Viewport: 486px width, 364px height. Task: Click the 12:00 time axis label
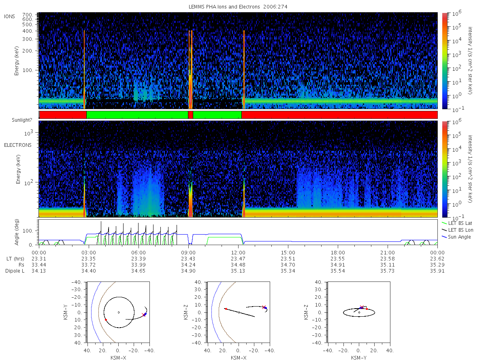pyautogui.click(x=238, y=252)
